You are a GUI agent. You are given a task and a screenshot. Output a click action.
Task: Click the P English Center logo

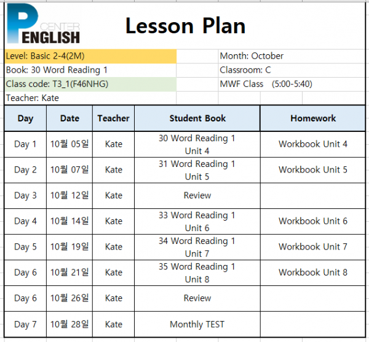pos(44,23)
